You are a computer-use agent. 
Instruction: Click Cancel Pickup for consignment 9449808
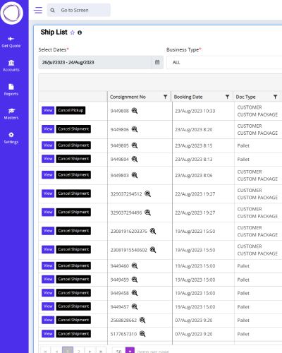click(x=70, y=110)
